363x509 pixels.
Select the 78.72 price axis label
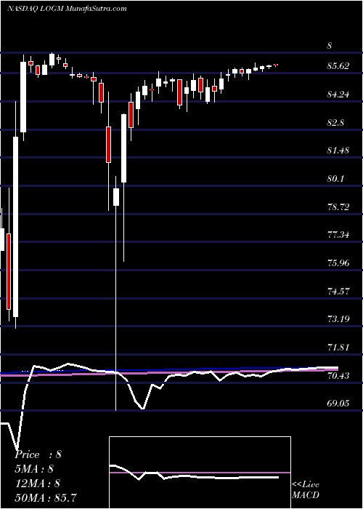point(338,207)
